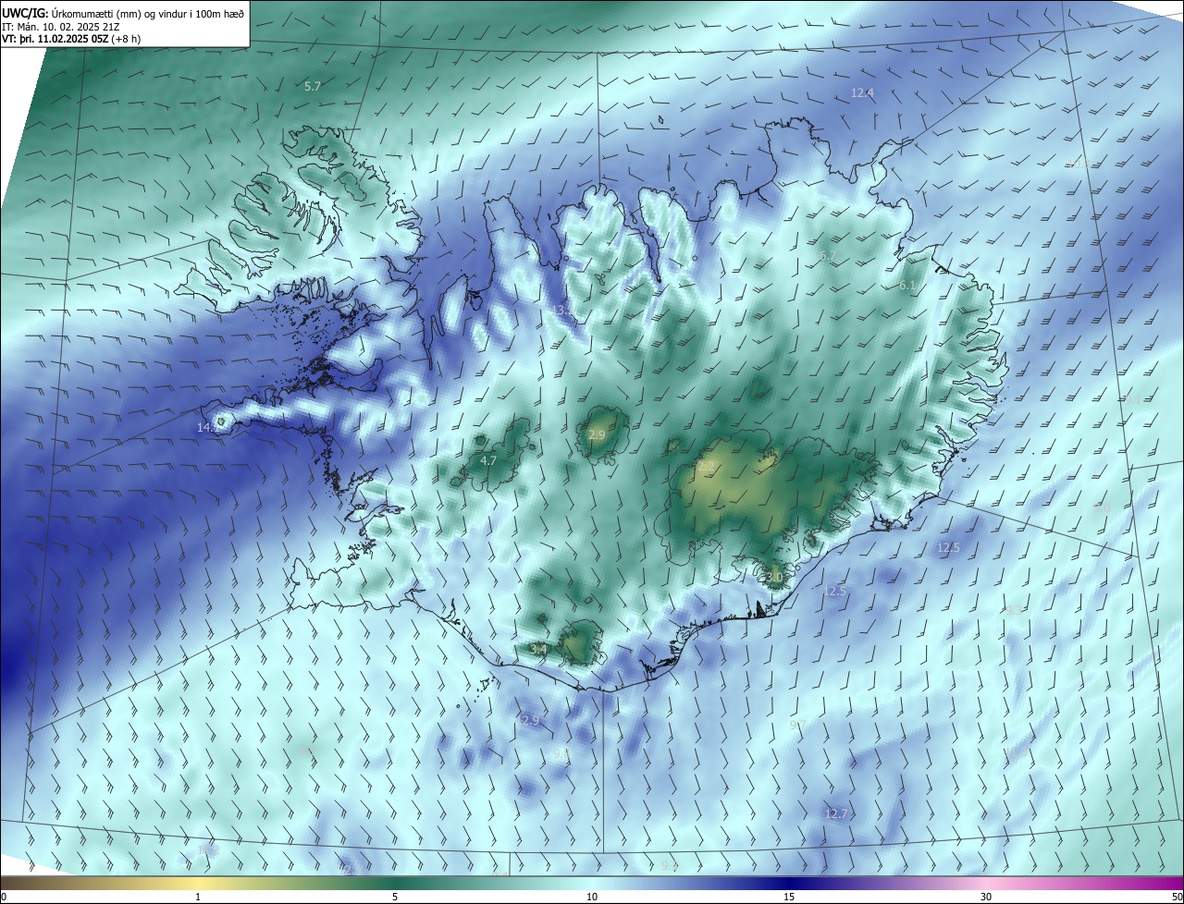Viewport: 1184px width, 904px height.
Task: Select the 12.4 value label on the map
Action: point(862,93)
